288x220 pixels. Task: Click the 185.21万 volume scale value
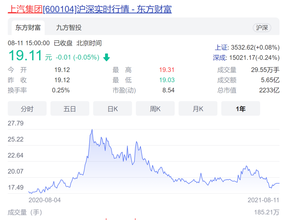267,212
